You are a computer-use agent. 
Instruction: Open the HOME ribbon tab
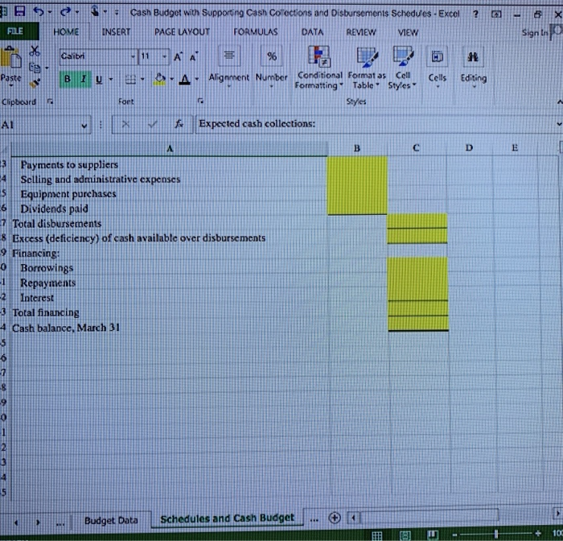pyautogui.click(x=66, y=32)
